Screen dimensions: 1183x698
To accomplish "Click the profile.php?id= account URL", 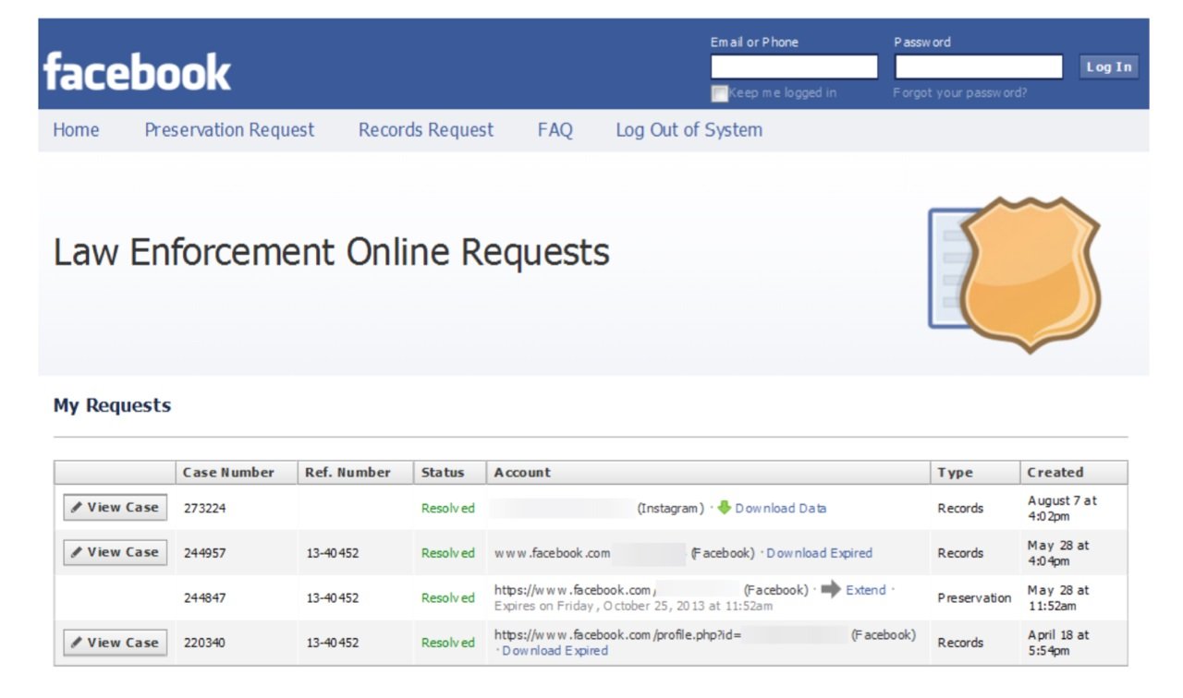I will coord(617,634).
